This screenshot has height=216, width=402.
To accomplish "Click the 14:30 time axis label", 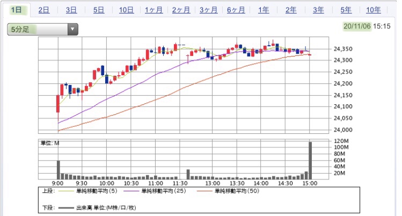I will tap(286, 183).
